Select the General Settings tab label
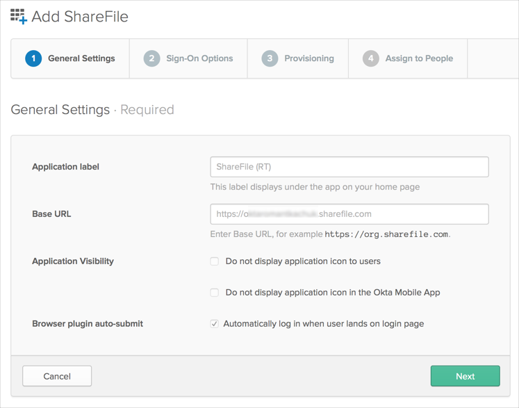Viewport: 519px width, 408px height. [81, 58]
